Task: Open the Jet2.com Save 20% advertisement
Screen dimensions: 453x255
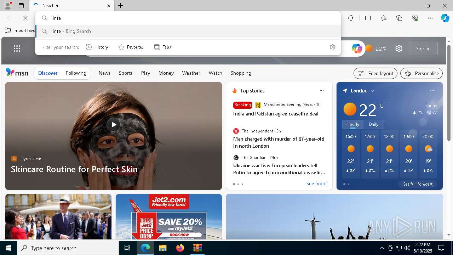Action: click(x=169, y=217)
